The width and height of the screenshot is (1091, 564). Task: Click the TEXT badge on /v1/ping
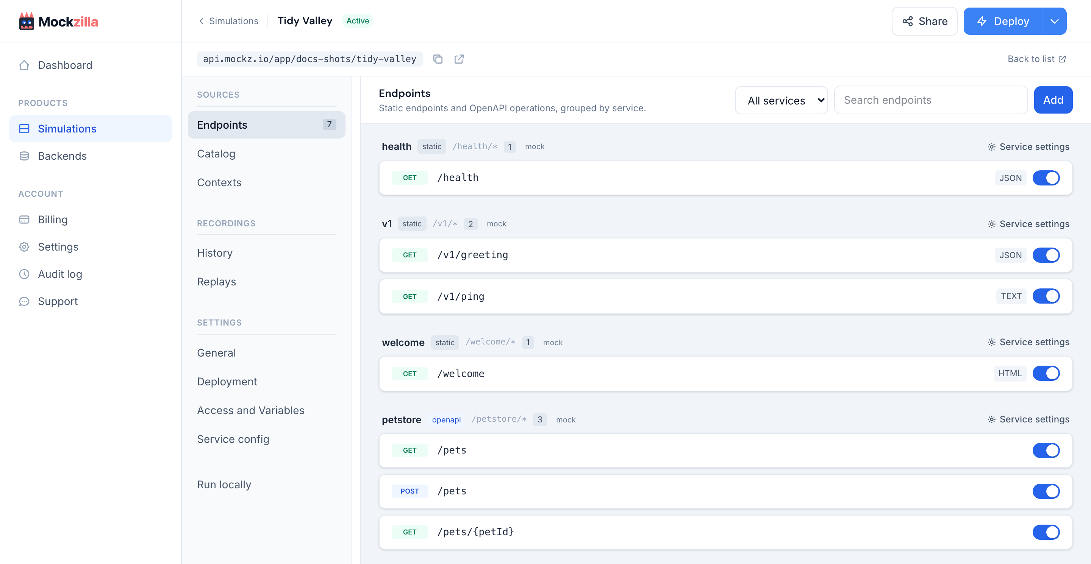[1011, 296]
